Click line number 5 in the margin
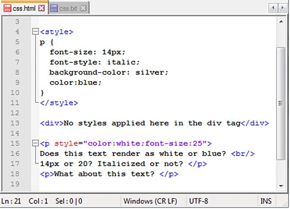This screenshot has height=209, width=290. coord(17,42)
